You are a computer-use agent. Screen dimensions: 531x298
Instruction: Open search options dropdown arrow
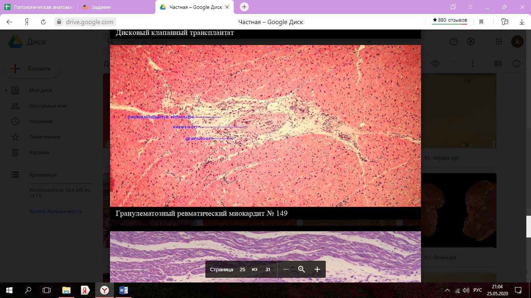tap(369, 42)
